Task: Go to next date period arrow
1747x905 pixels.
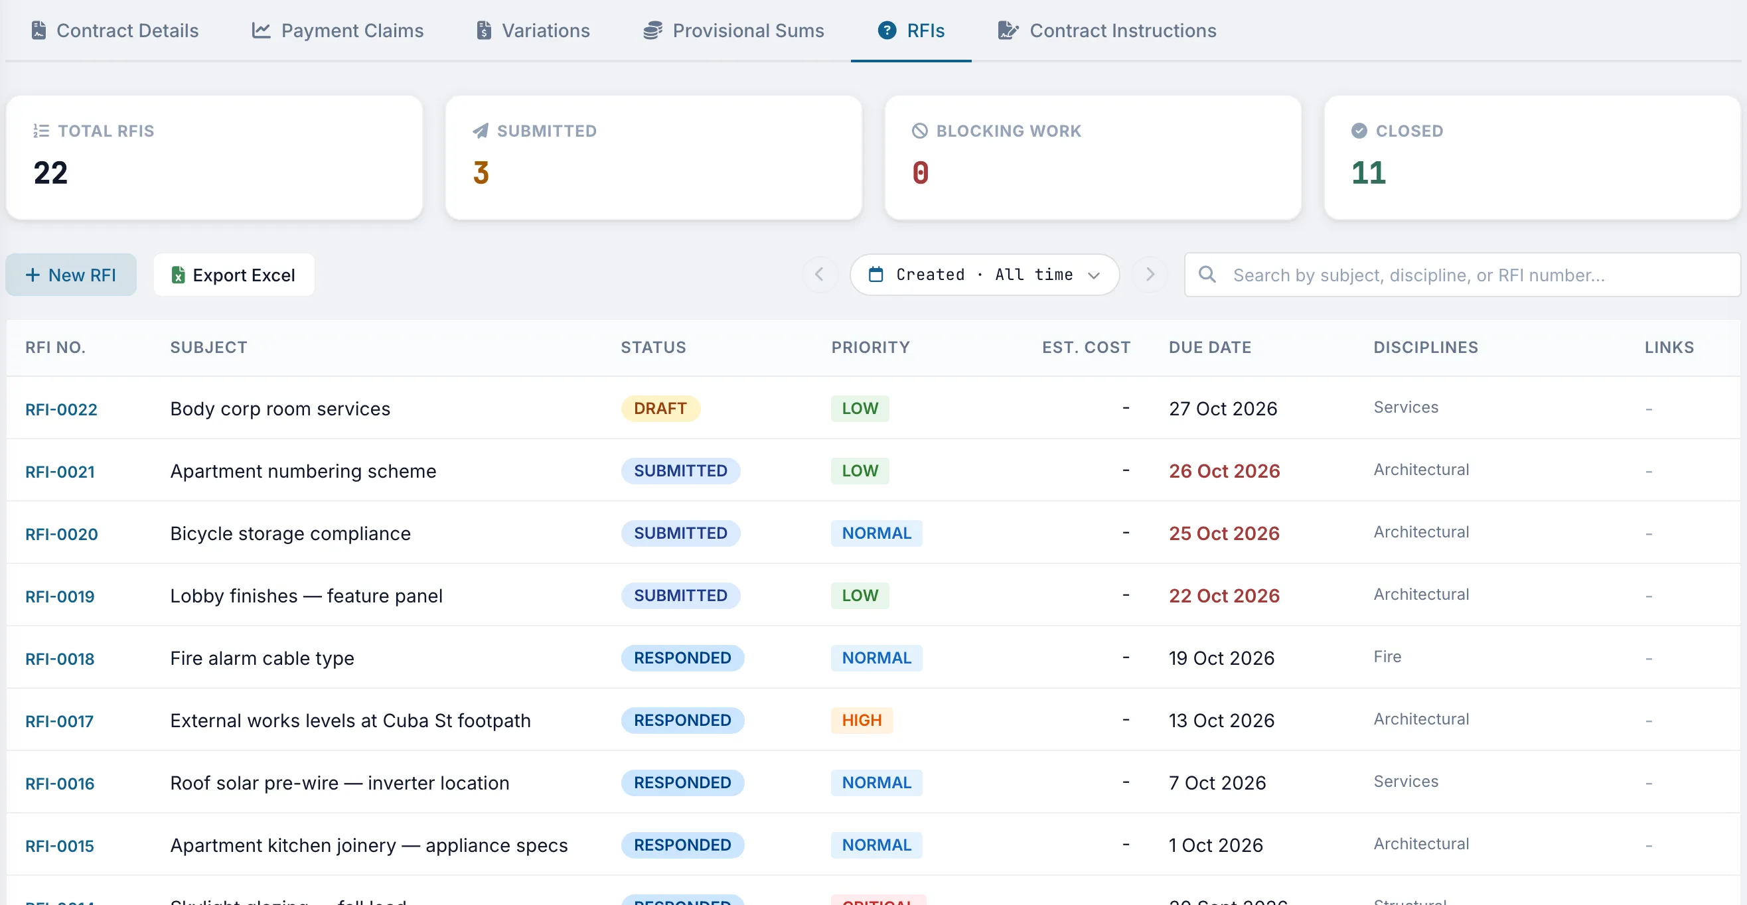Action: pos(1150,274)
